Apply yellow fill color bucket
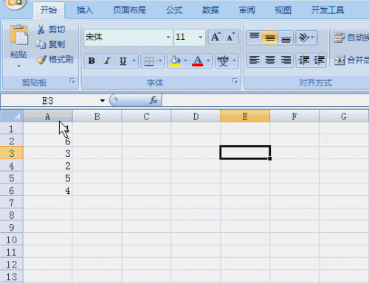Viewport: 369px width, 283px height. click(175, 60)
